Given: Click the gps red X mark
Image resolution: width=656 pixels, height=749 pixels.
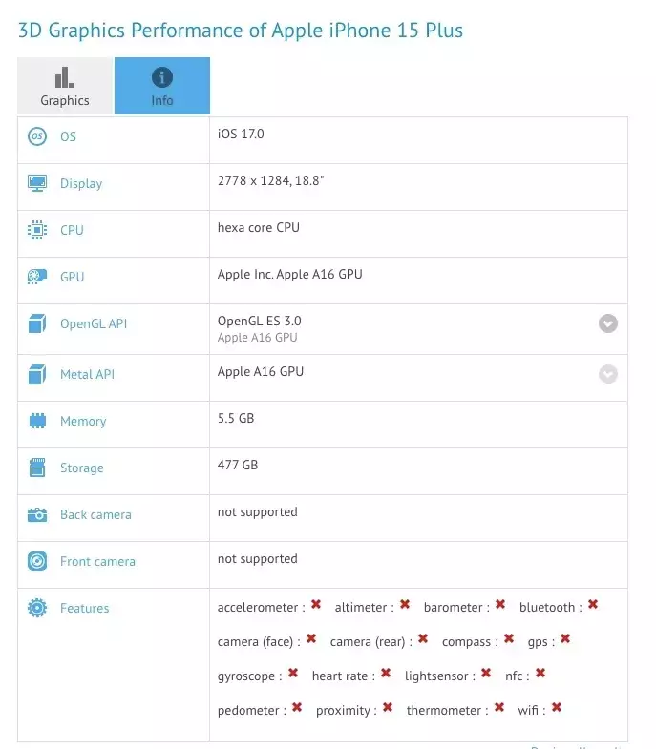Looking at the screenshot, I should [565, 638].
